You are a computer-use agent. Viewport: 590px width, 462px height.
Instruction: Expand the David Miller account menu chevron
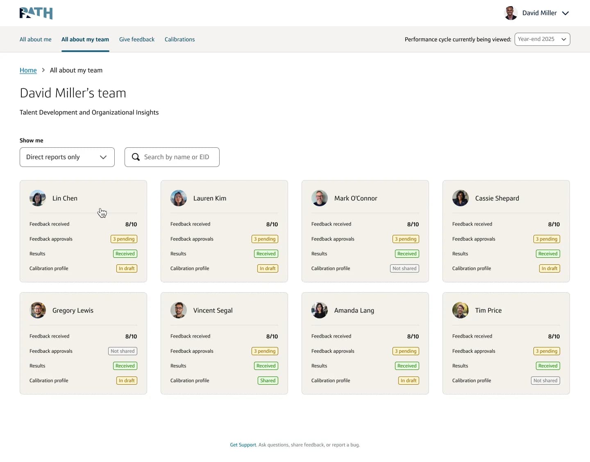tap(565, 13)
